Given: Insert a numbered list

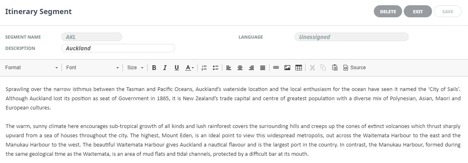Looking at the screenshot, I should (204, 68).
